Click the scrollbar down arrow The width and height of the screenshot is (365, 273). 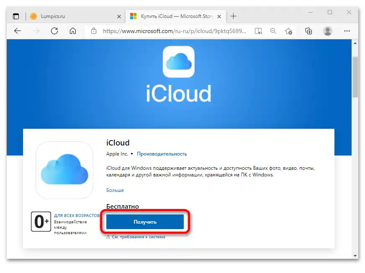355,255
